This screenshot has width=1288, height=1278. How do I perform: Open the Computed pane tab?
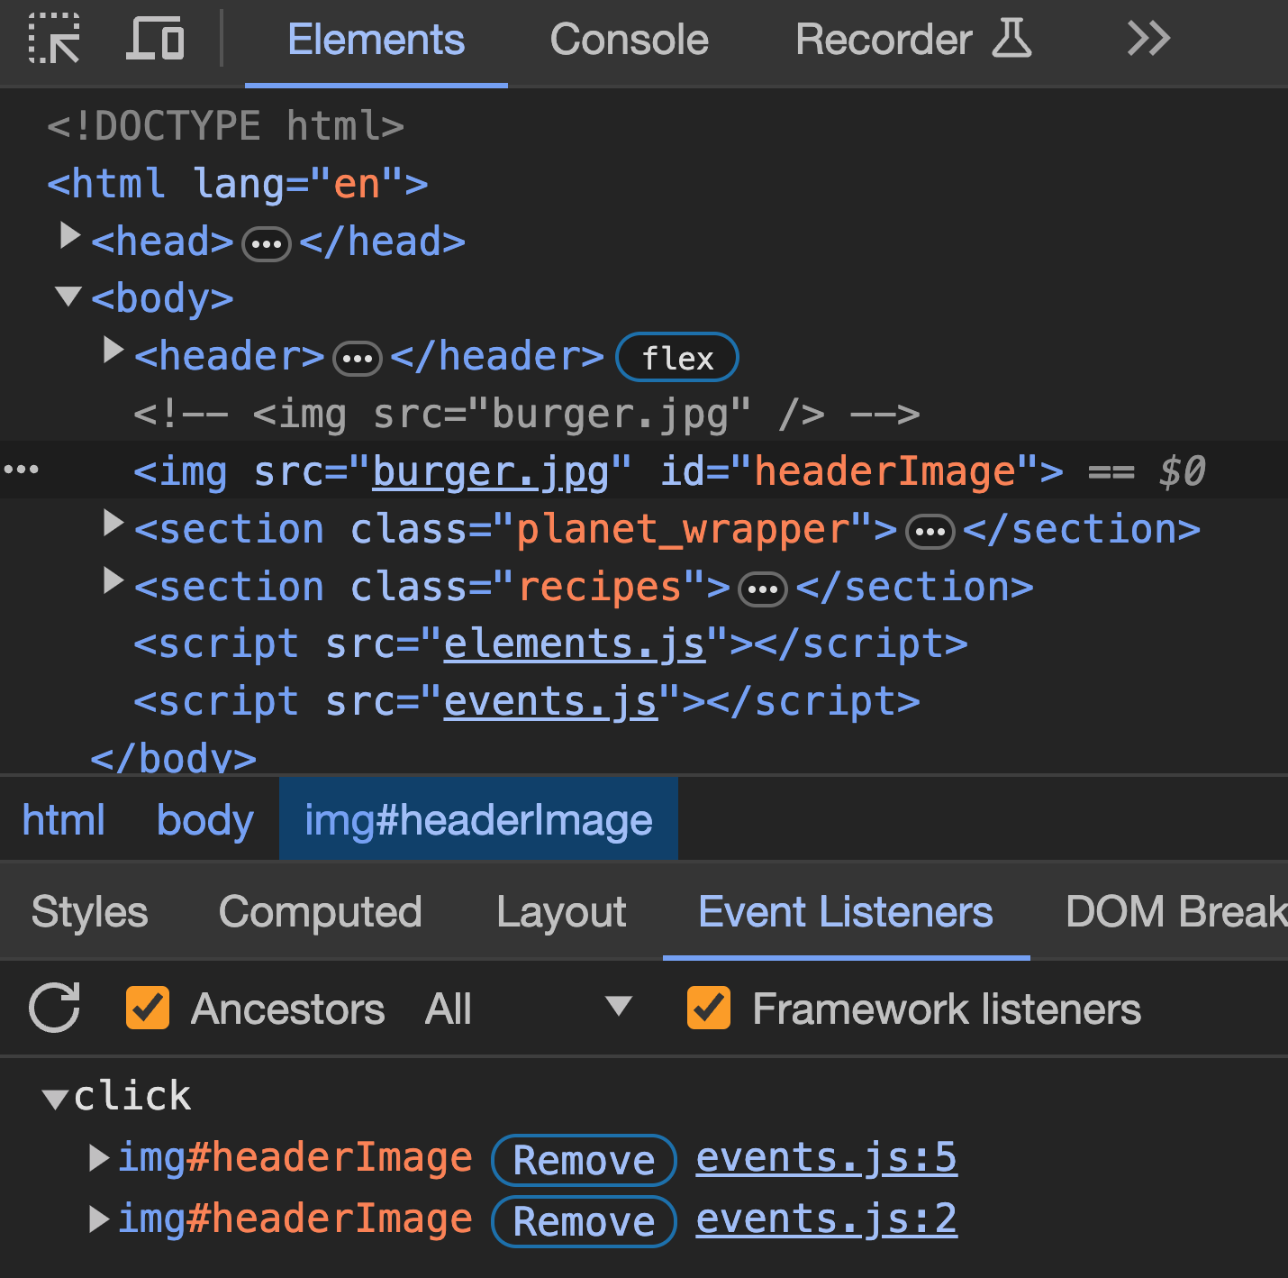[321, 911]
